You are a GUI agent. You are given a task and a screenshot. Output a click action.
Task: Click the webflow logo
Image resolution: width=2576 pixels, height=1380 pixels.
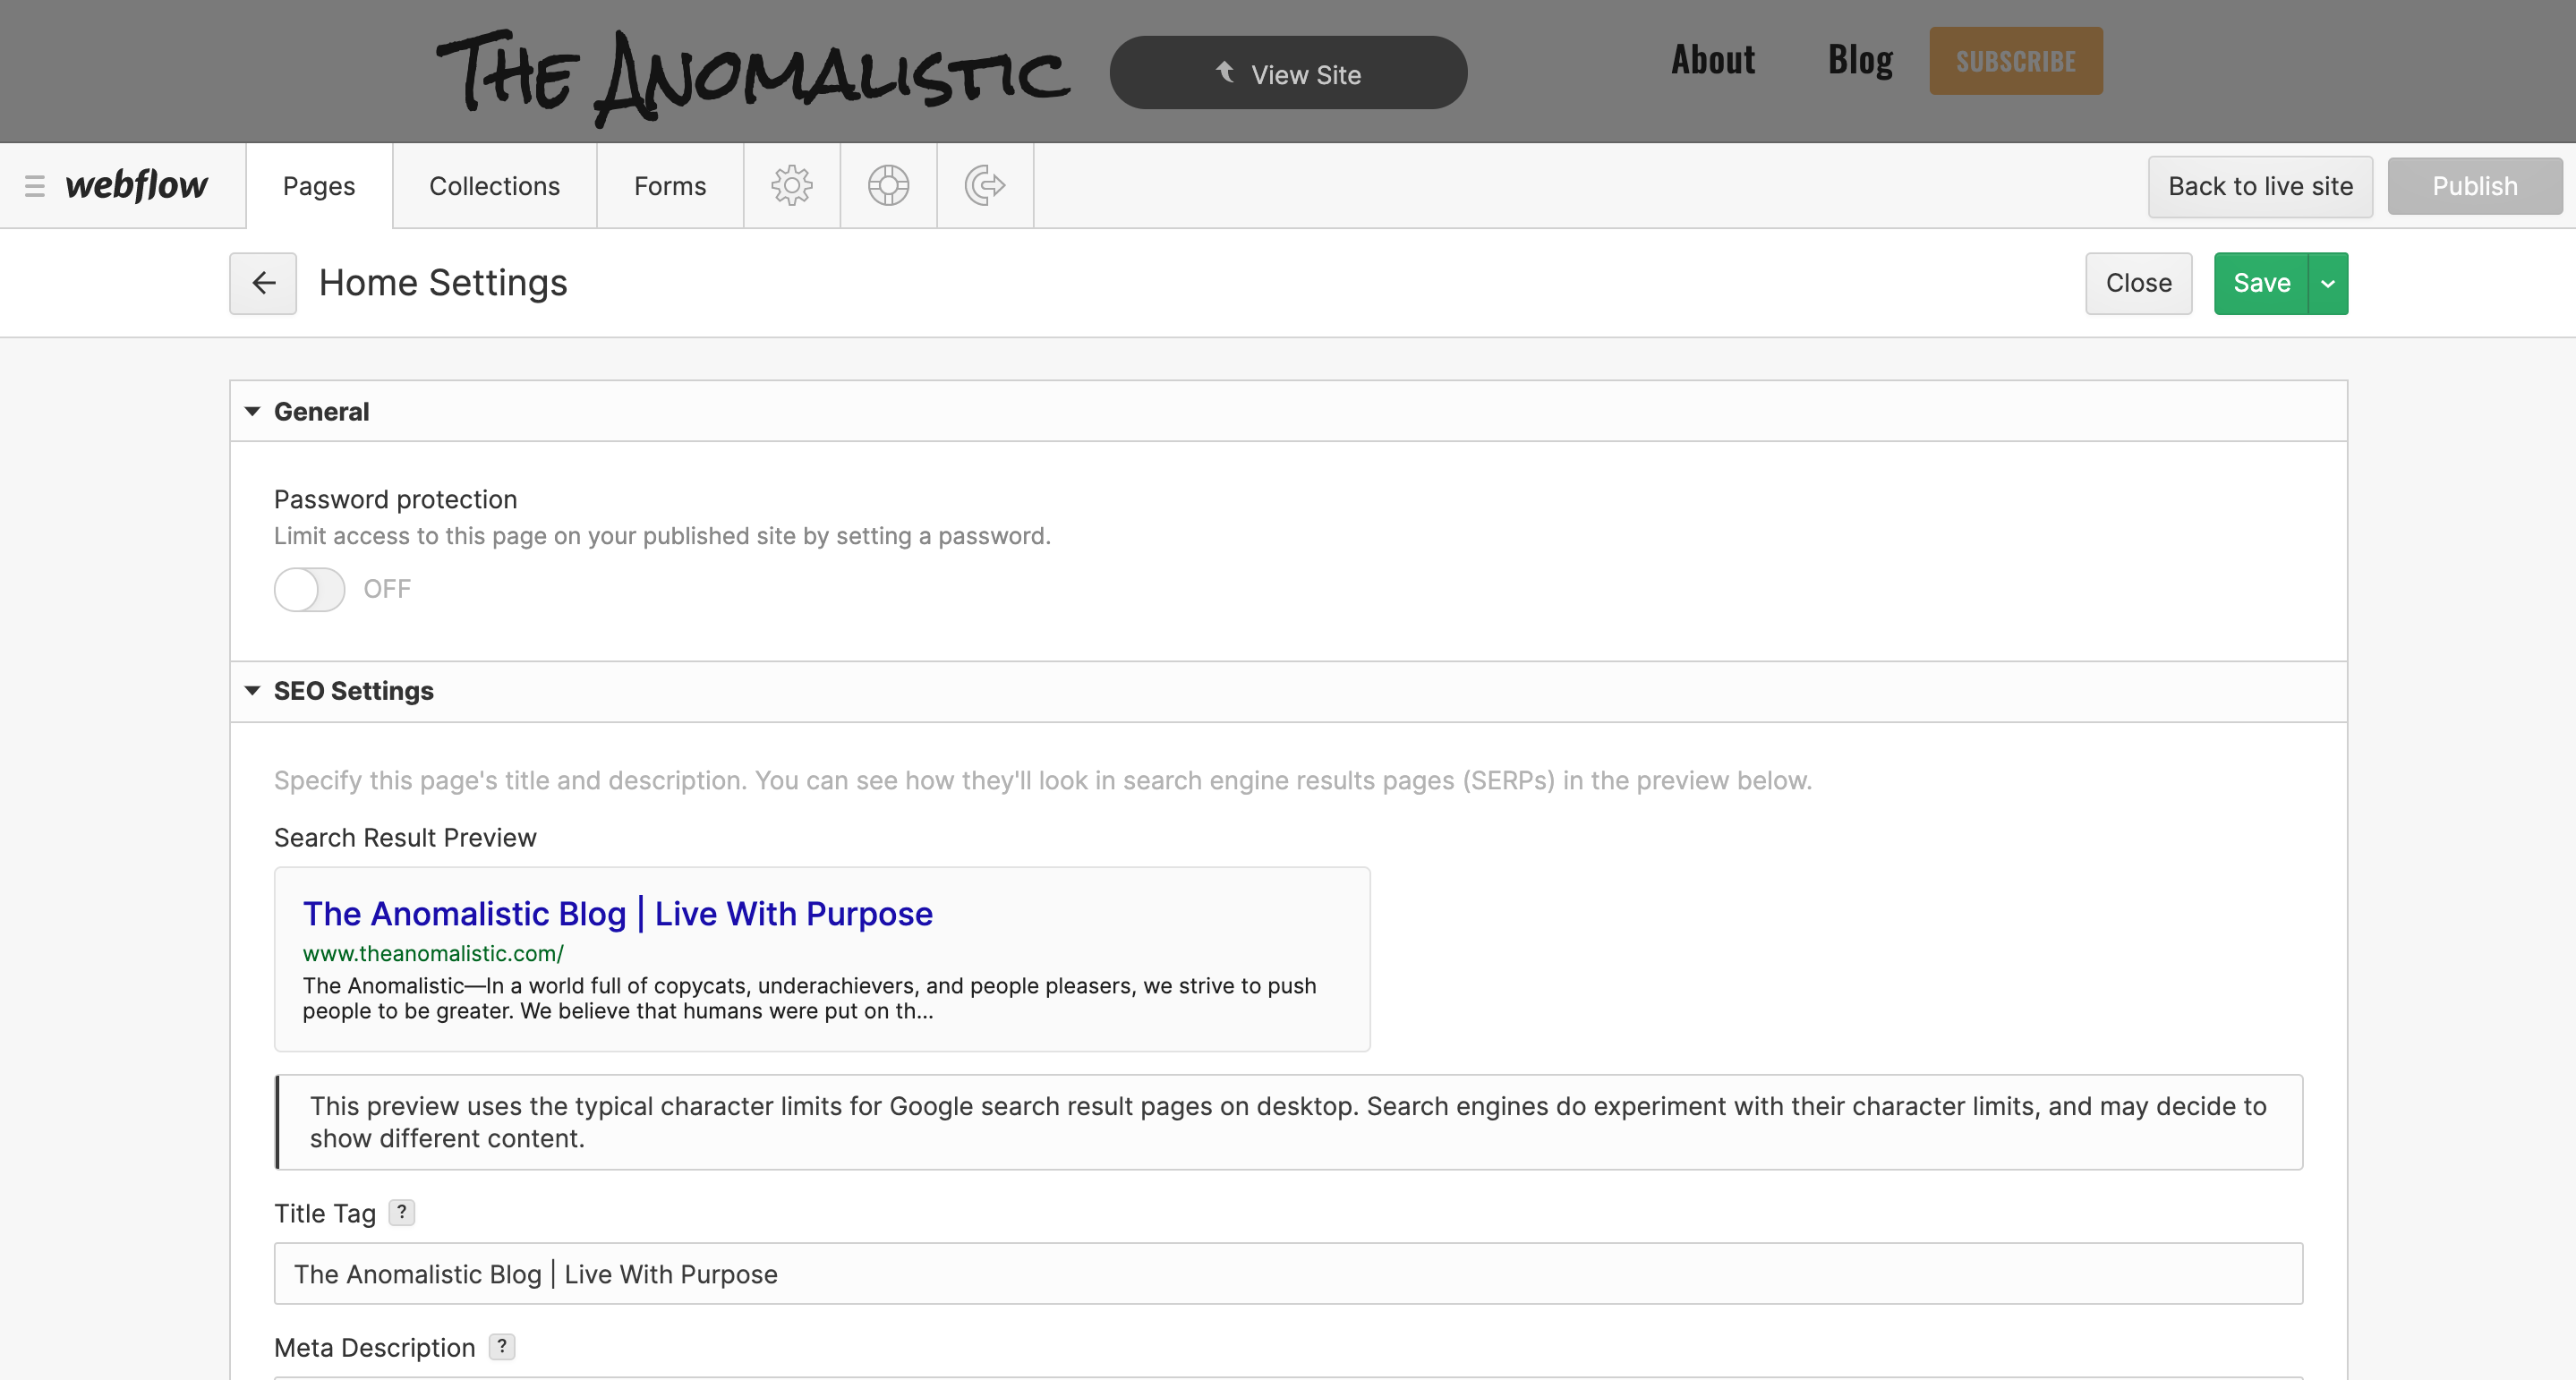[x=136, y=186]
